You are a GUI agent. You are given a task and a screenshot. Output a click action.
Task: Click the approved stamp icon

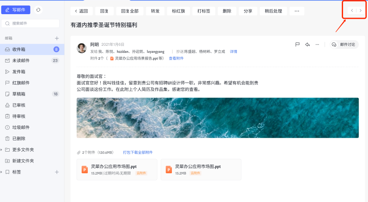click(x=7, y=105)
